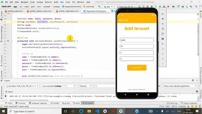Open TODO tool window
202x114 pixels.
coord(9,103)
